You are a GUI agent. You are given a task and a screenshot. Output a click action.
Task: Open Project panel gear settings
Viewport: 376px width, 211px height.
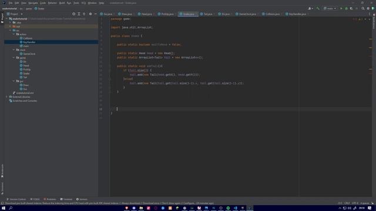[90, 14]
